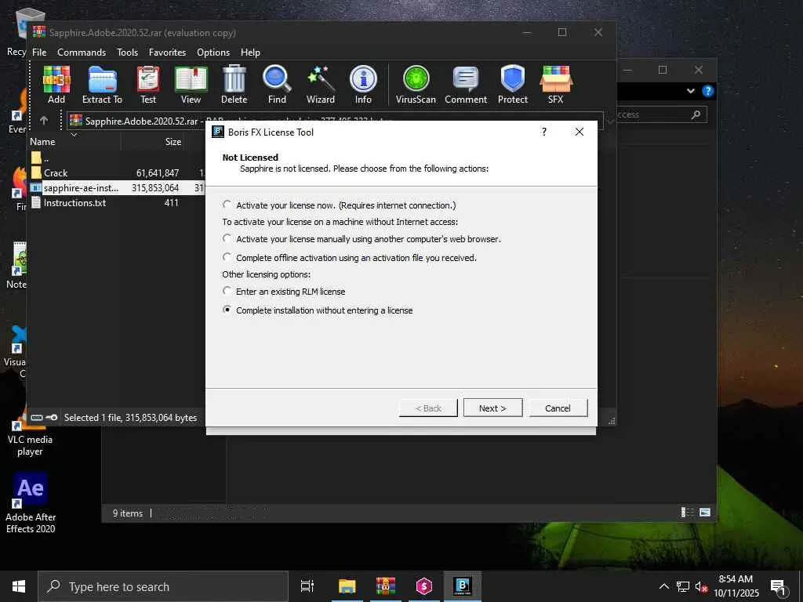Image resolution: width=803 pixels, height=602 pixels.
Task: Open Adobe After Effects 2020 desktop shortcut
Action: tap(31, 502)
